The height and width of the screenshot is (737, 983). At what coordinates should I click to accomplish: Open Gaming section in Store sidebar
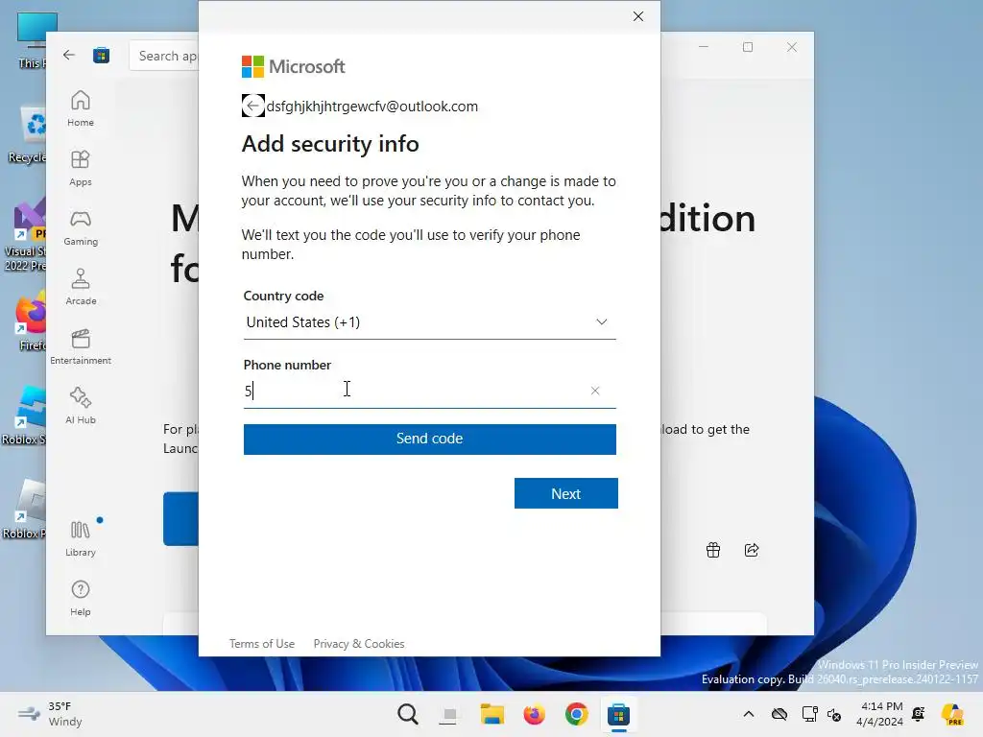81,227
